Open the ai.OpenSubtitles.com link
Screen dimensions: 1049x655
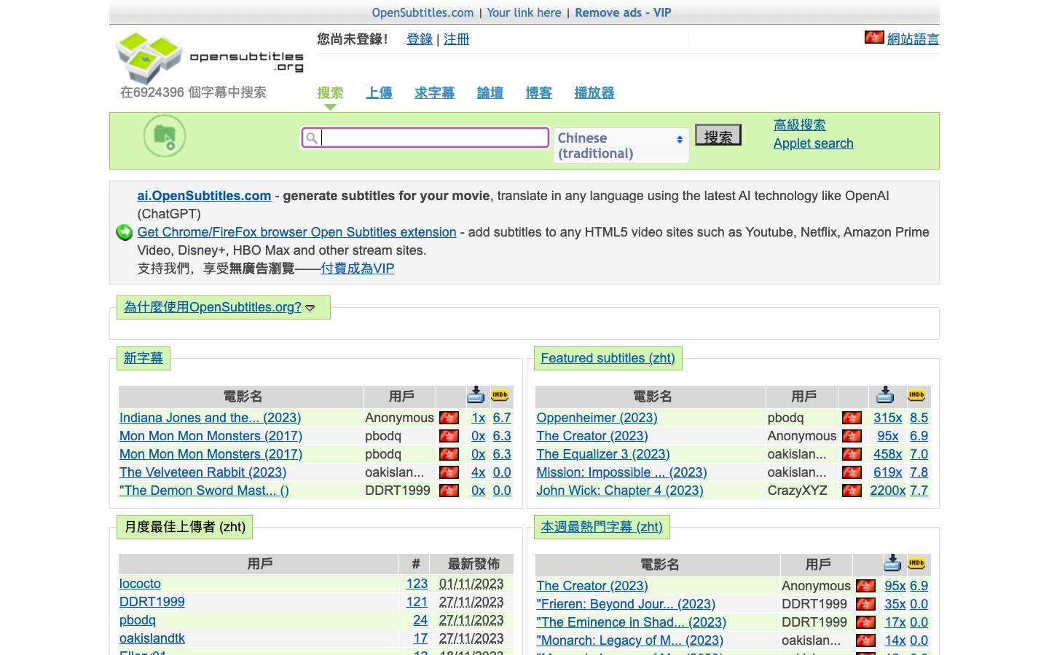pos(204,195)
